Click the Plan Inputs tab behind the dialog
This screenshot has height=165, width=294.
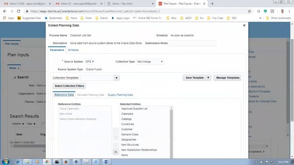tap(12, 44)
